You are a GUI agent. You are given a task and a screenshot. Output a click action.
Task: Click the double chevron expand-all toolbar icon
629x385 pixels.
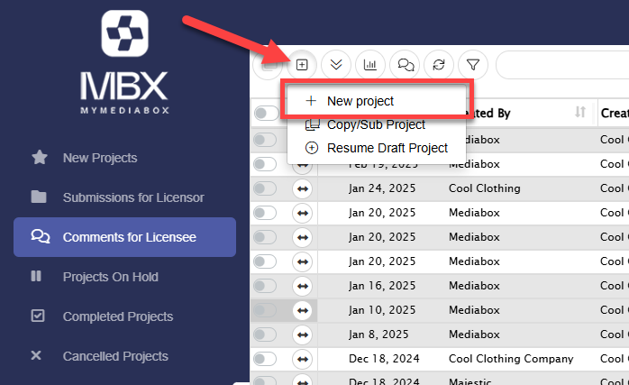336,65
